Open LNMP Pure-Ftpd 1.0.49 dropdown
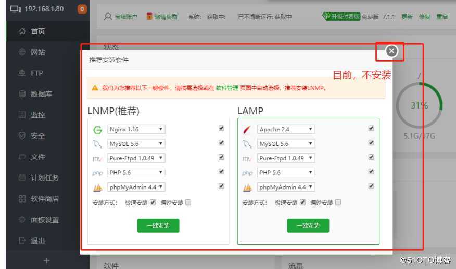 (136, 158)
